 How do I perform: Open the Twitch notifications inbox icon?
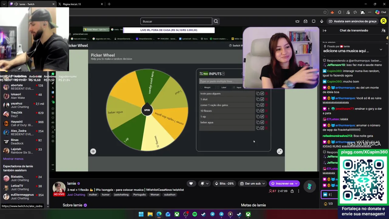[x=305, y=21]
